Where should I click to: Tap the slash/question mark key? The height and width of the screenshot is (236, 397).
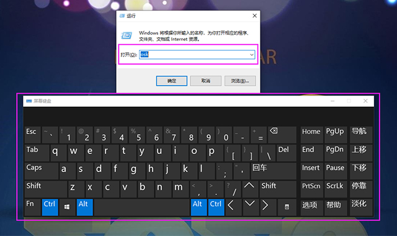233,189
